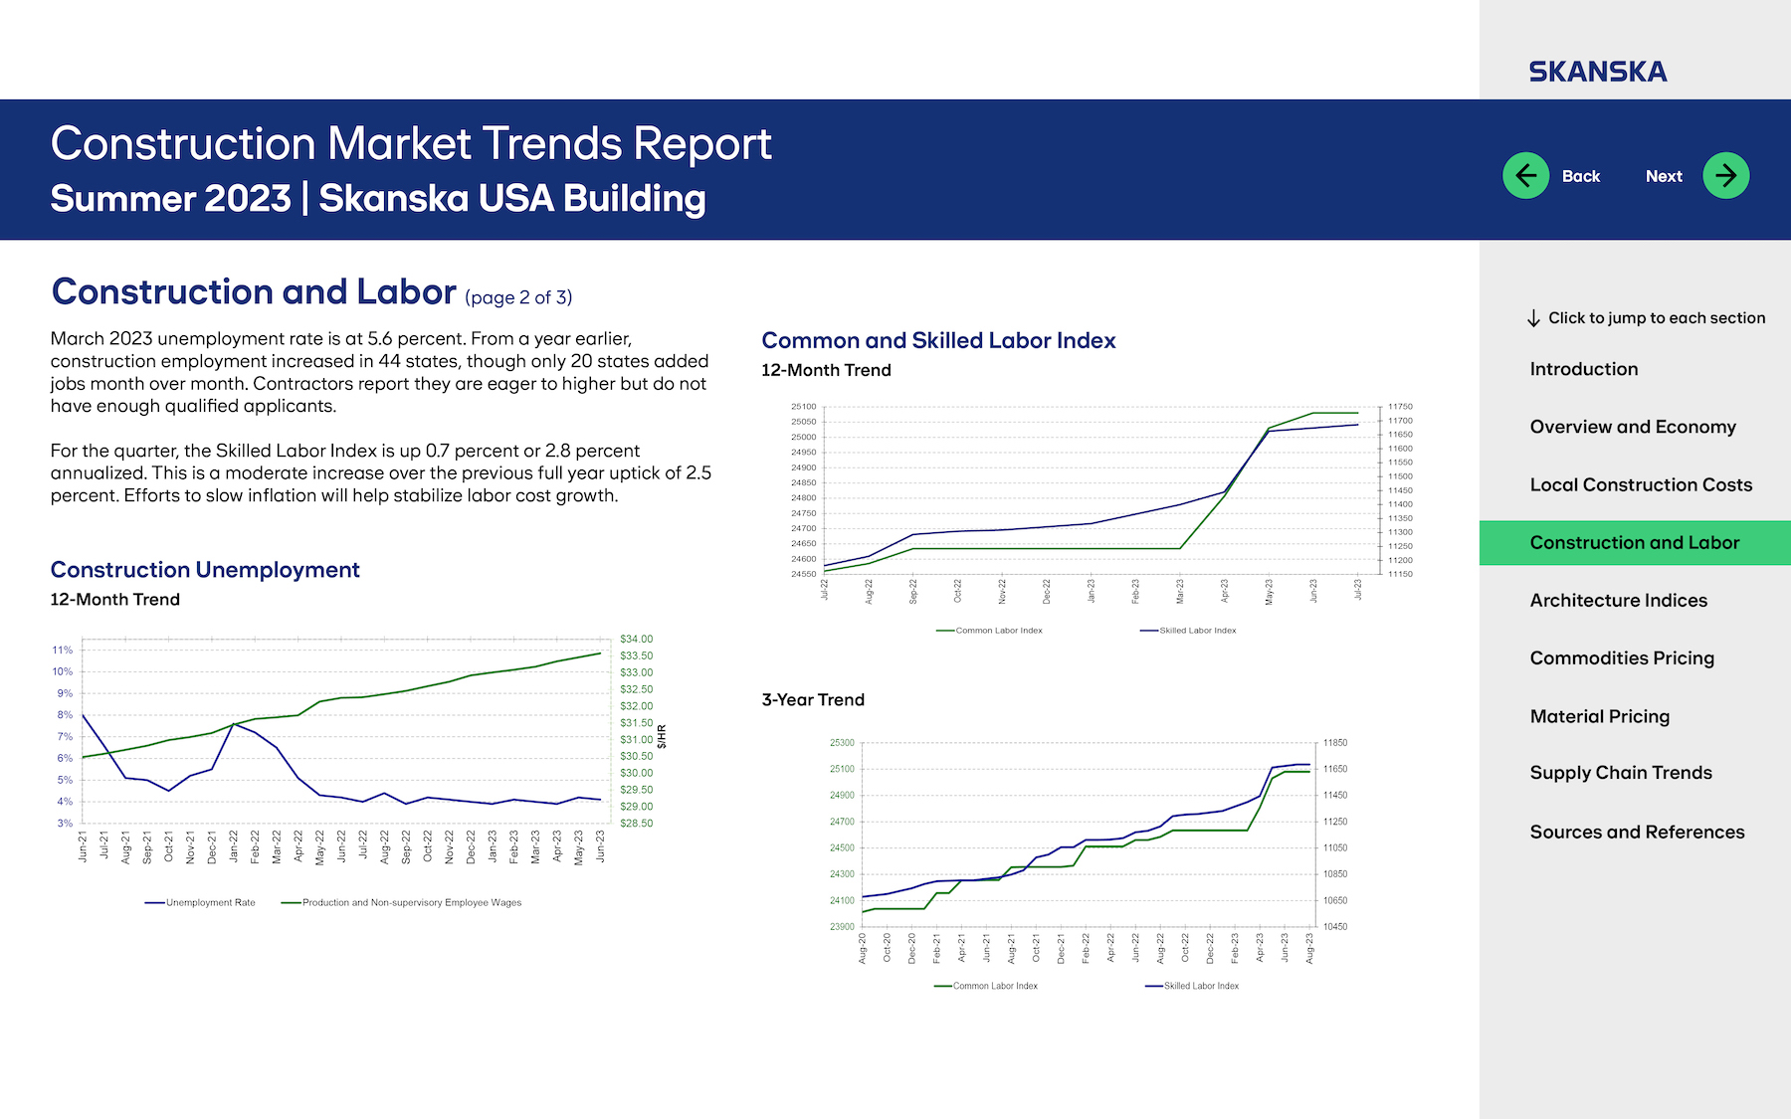Screen dimensions: 1791x1119
Task: Click the paragraph starting 'For the quarter'
Action: (381, 473)
